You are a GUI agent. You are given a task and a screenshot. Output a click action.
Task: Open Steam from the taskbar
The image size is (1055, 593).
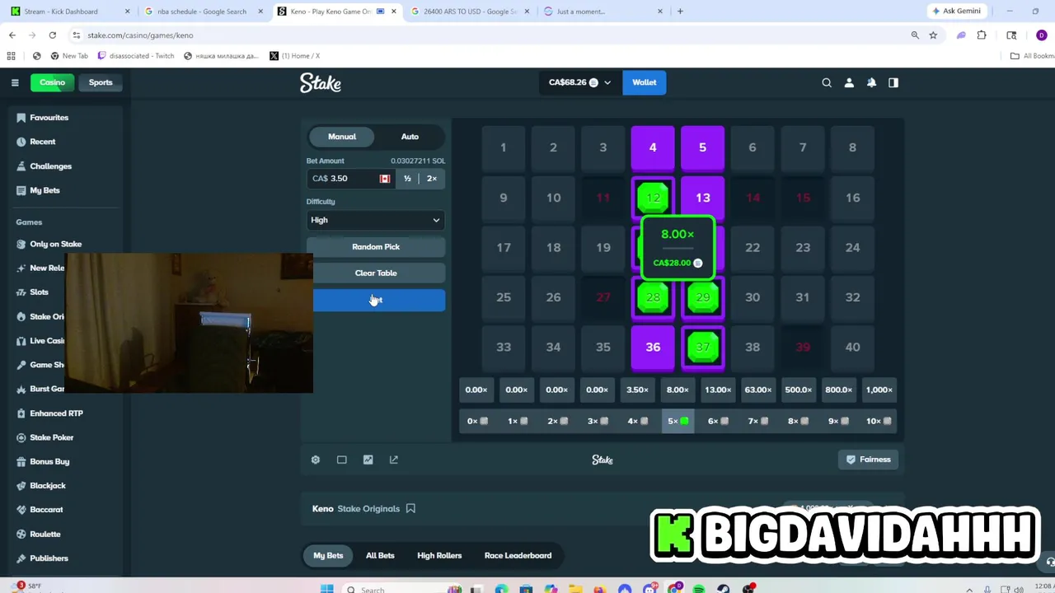pyautogui.click(x=724, y=589)
